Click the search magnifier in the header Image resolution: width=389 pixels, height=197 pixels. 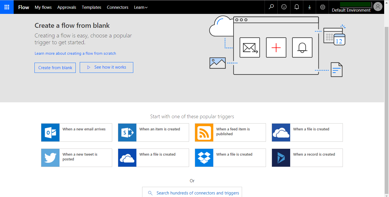(x=271, y=7)
